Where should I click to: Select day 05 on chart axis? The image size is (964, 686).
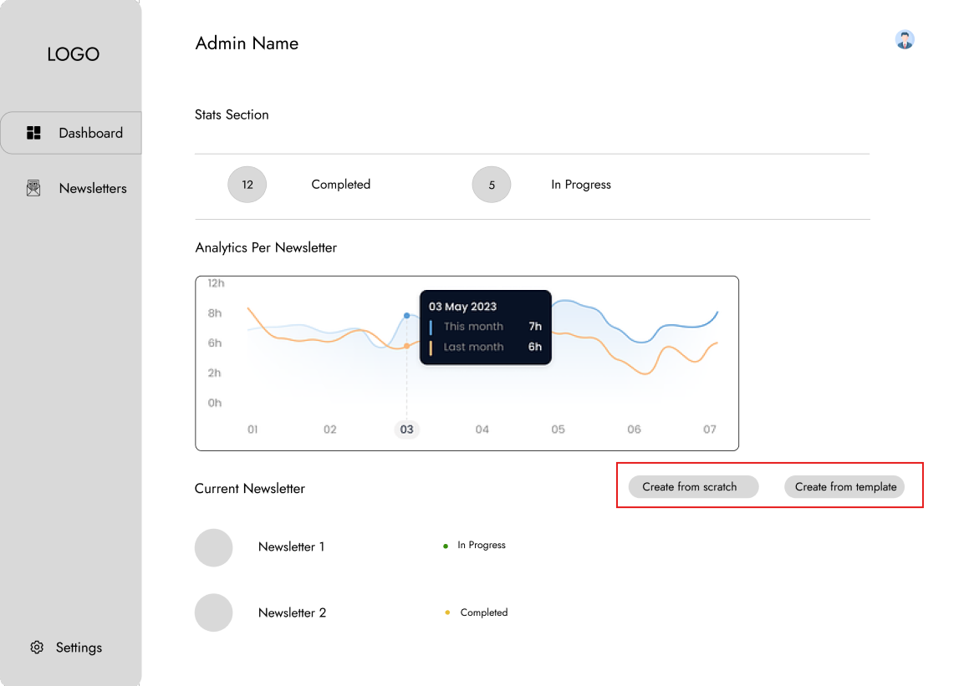pos(558,429)
